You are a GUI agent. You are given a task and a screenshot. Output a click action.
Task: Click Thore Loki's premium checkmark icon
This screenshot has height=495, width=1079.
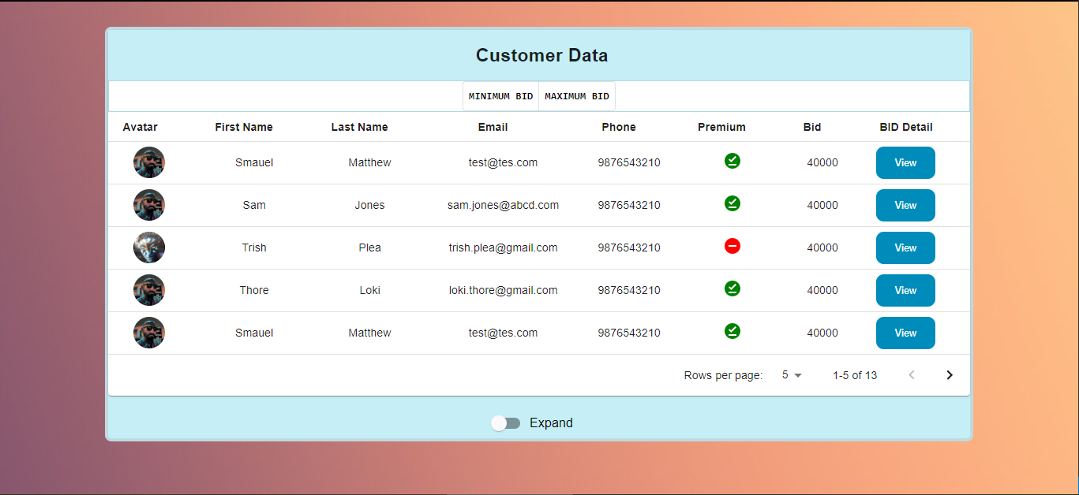[x=732, y=288]
